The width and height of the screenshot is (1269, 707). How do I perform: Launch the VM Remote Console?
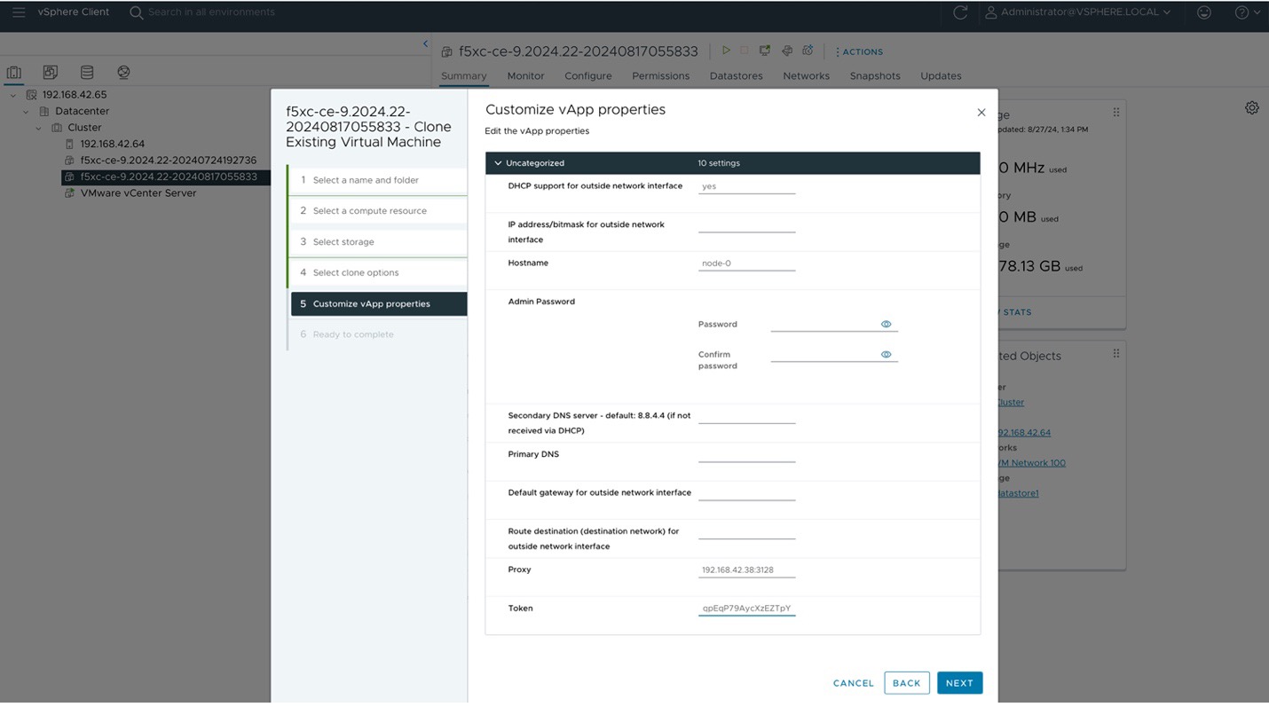[765, 51]
